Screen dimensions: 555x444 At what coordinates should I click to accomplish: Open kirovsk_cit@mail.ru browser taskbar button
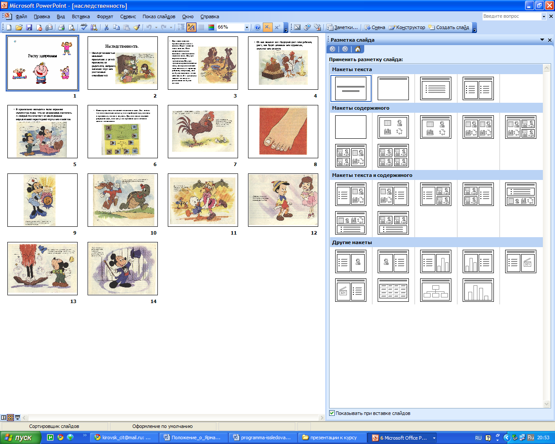pyautogui.click(x=123, y=438)
